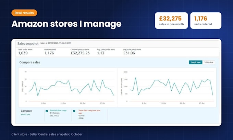Toggle Same date range one year ago checkbox
Screen dimensions: 233x140
tap(74, 111)
